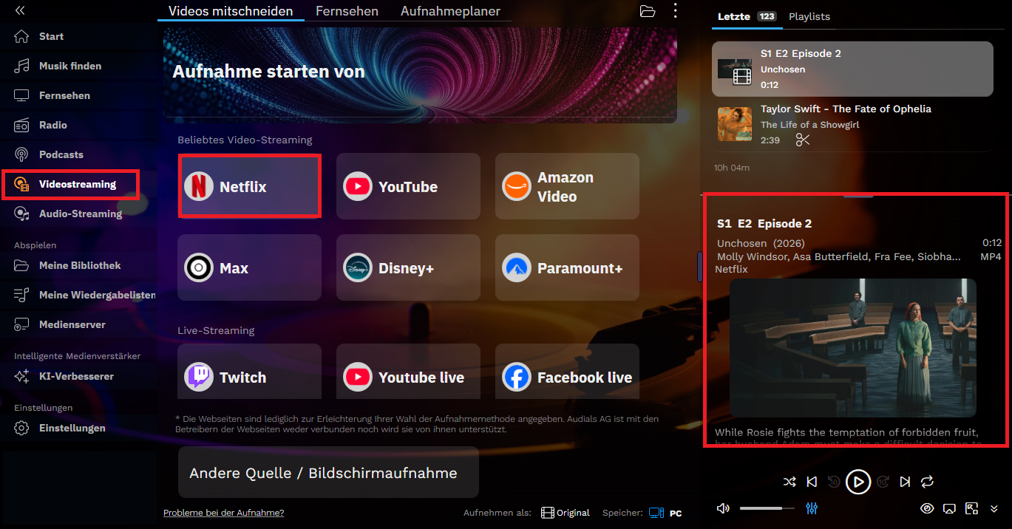Open the Probleme bei der Aufnahme link
Image resolution: width=1012 pixels, height=529 pixels.
(223, 513)
